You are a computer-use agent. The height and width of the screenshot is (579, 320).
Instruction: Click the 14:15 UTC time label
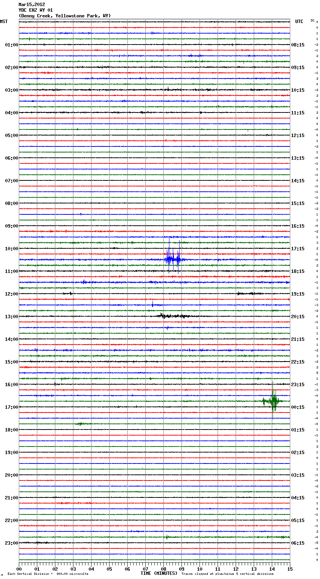298,181
